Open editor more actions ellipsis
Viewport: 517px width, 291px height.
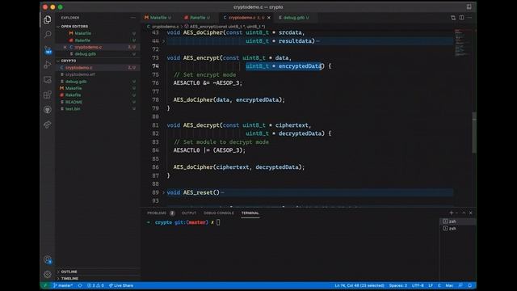click(x=470, y=18)
